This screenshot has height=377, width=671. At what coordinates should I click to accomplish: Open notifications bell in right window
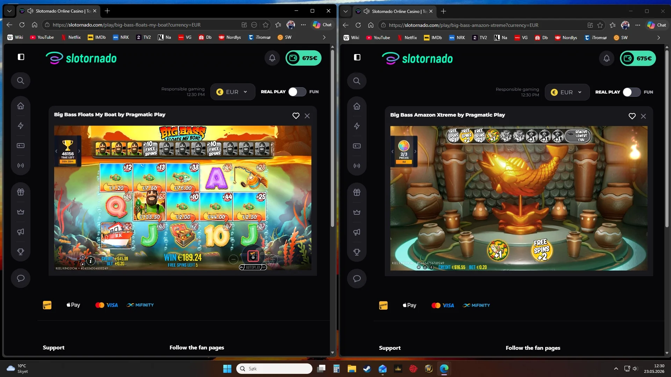point(607,58)
